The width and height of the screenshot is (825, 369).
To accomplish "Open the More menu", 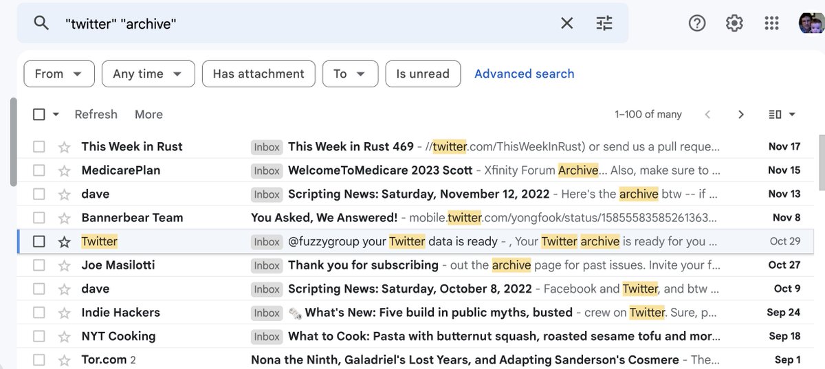I will [x=148, y=114].
